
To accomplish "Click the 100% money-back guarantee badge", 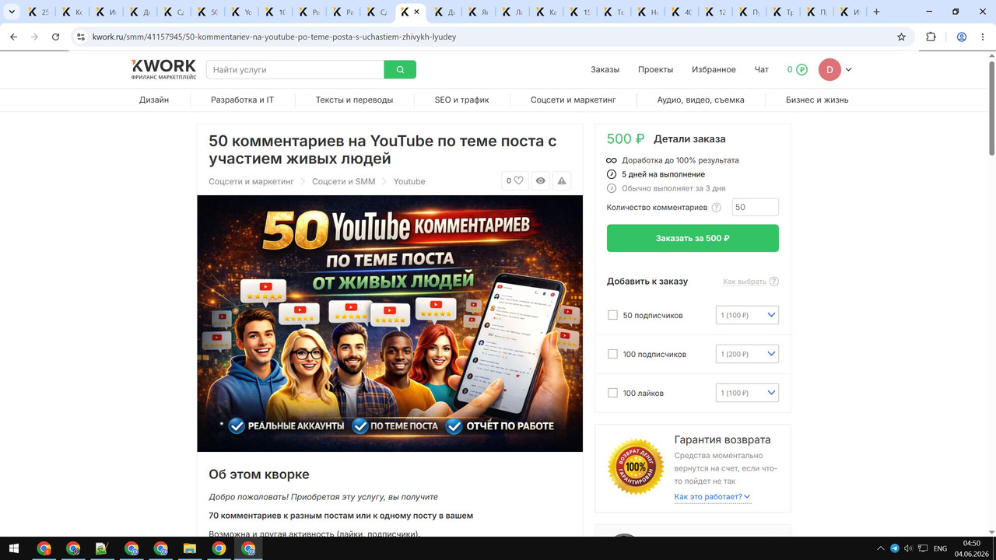I will 636,467.
